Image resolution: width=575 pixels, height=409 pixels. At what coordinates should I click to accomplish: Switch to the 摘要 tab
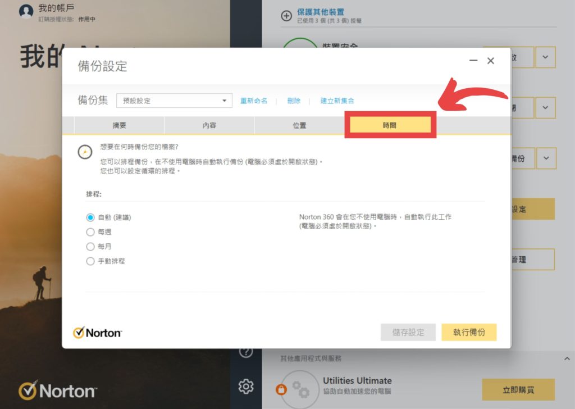tap(119, 125)
